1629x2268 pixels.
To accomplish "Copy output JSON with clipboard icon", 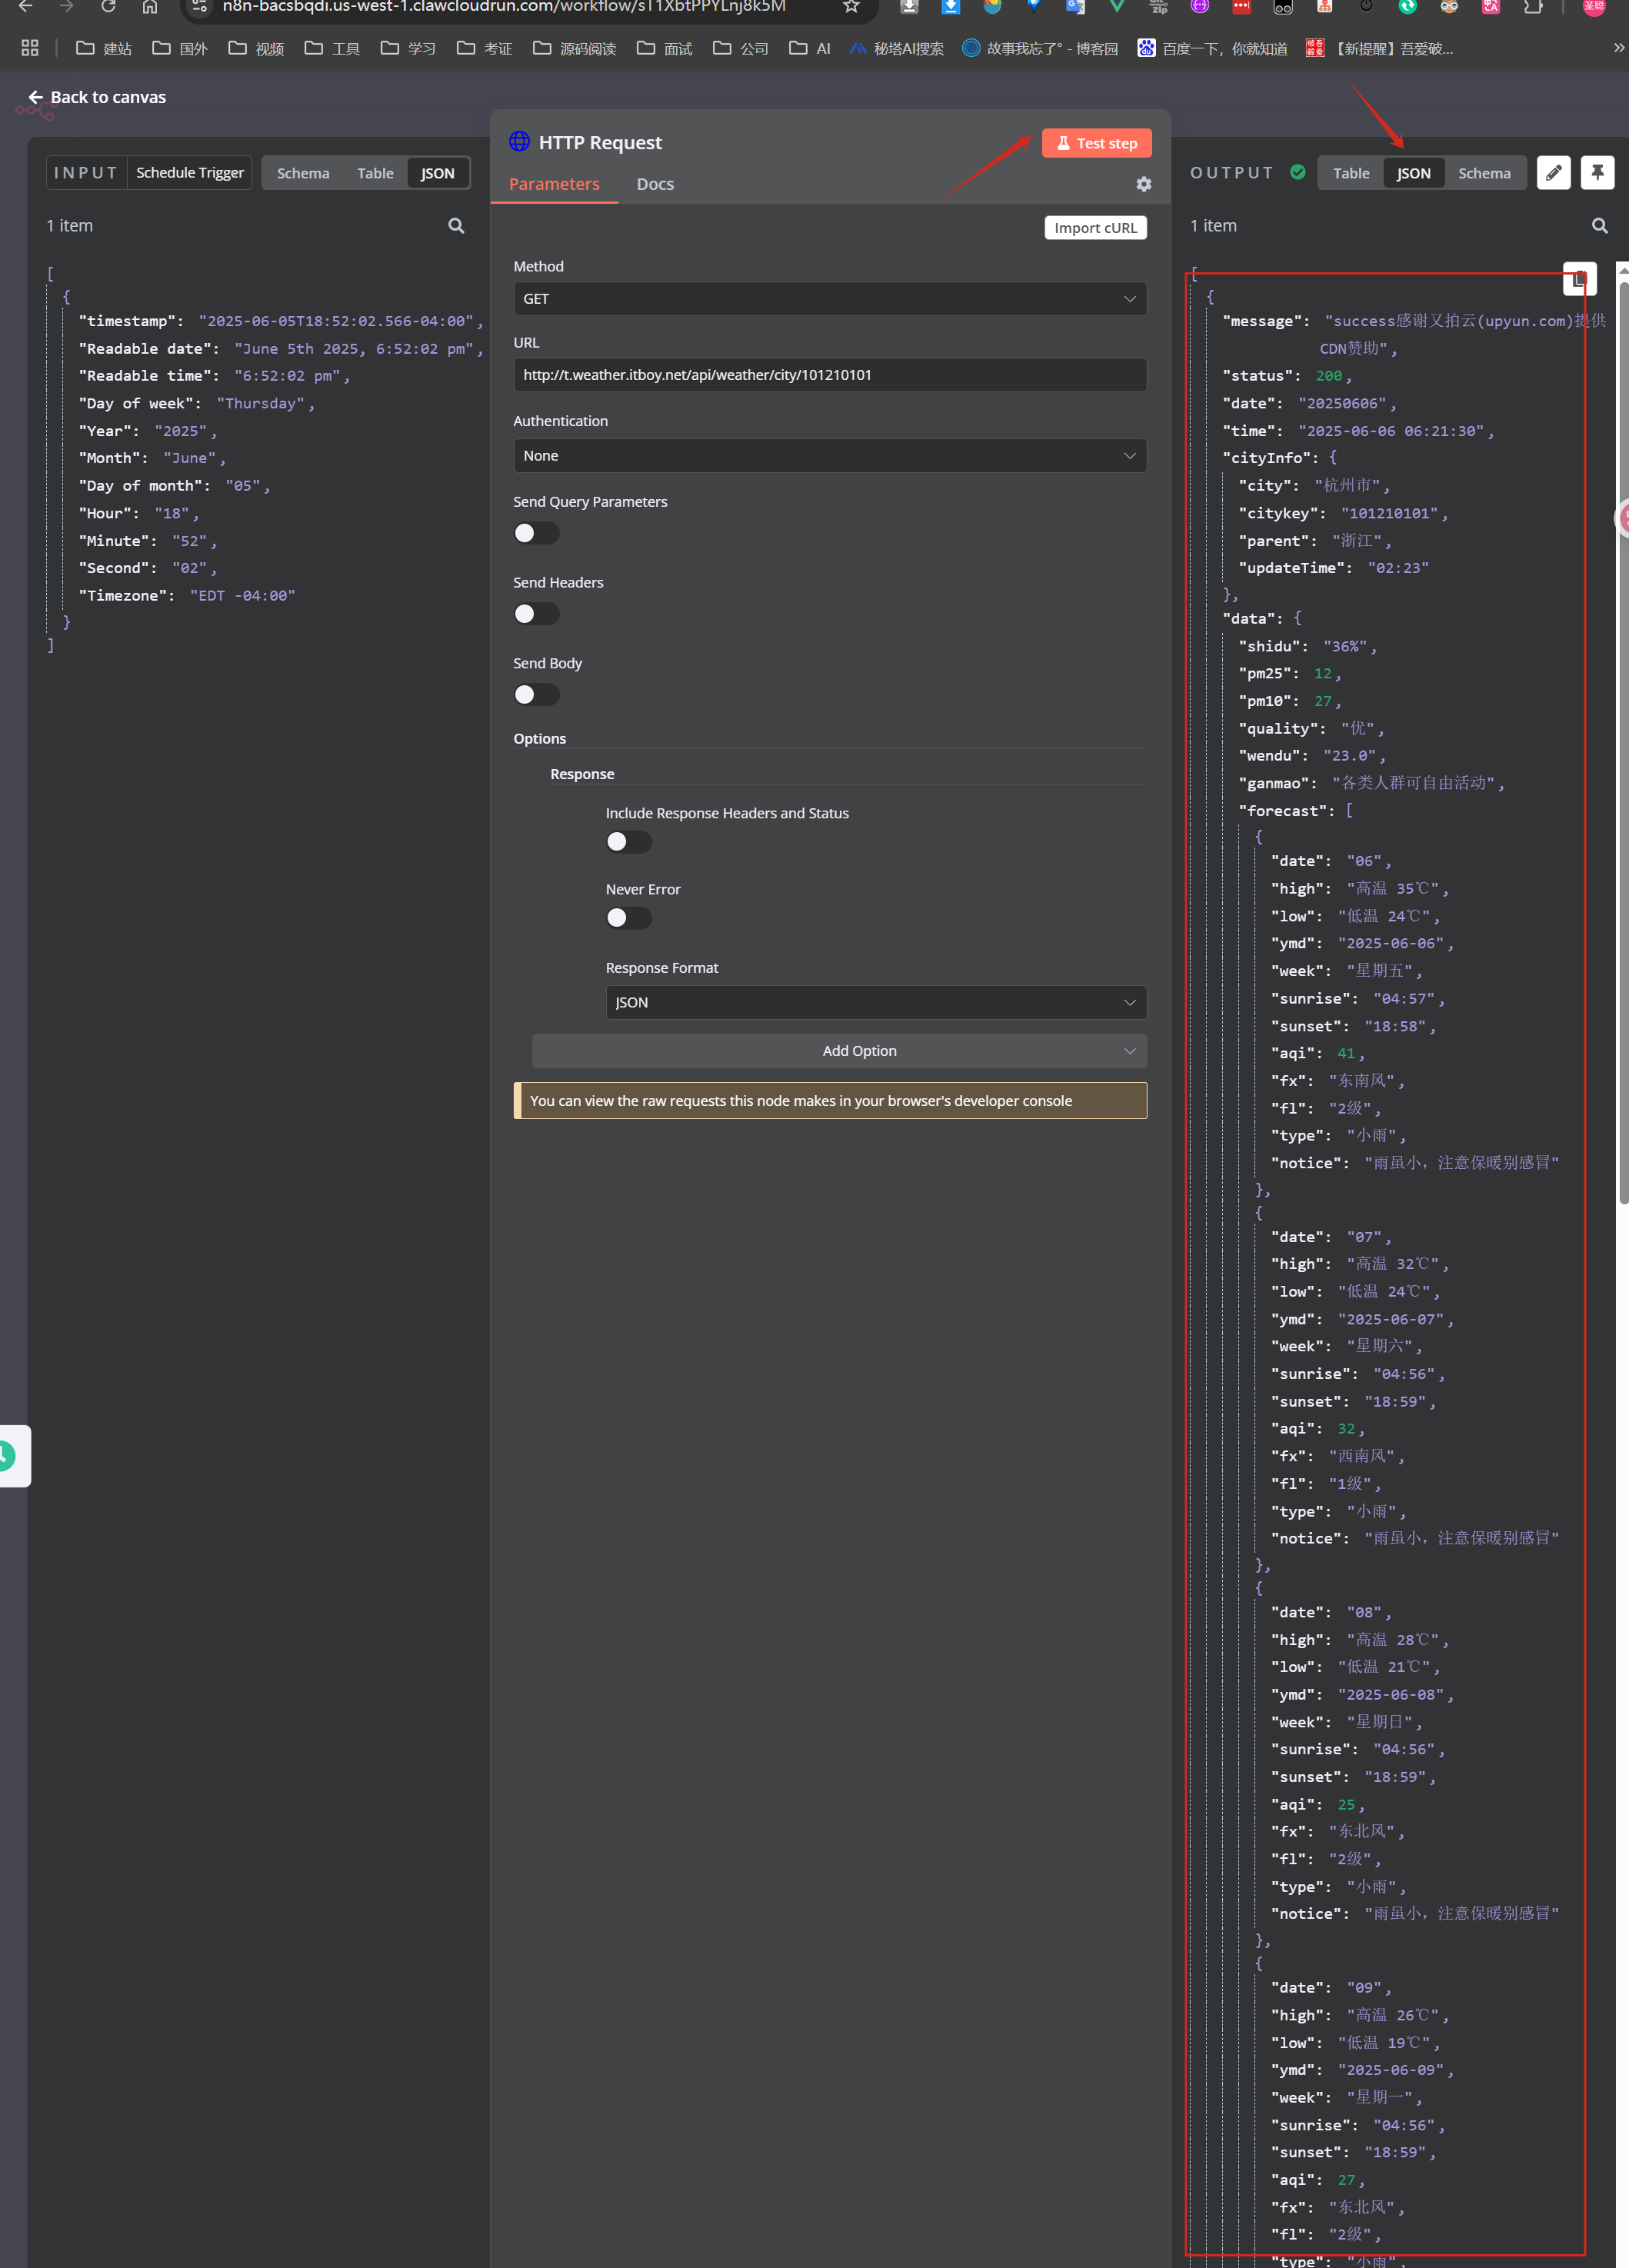I will tap(1579, 279).
